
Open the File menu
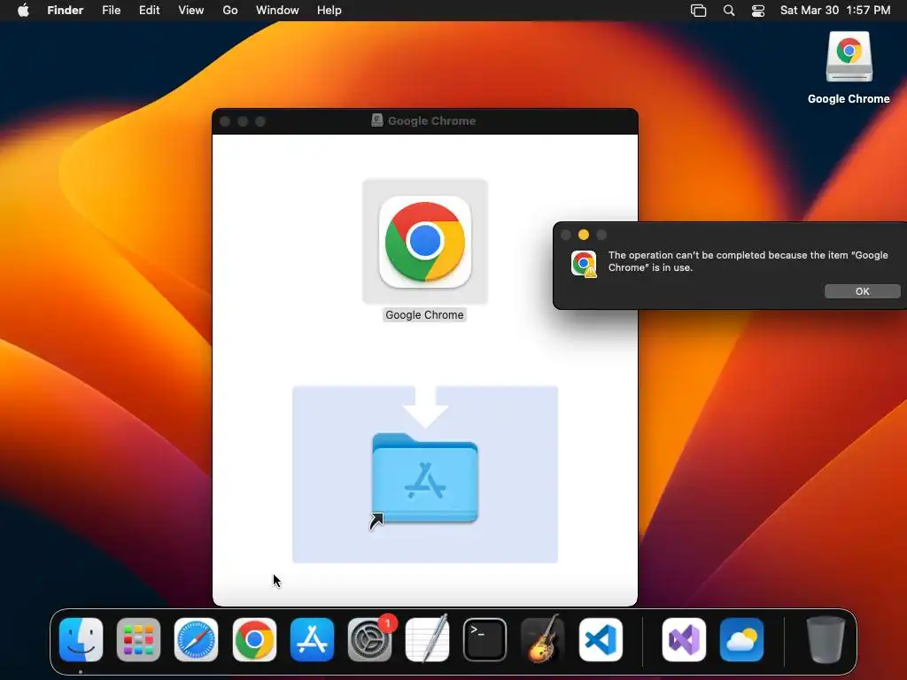[x=111, y=11]
